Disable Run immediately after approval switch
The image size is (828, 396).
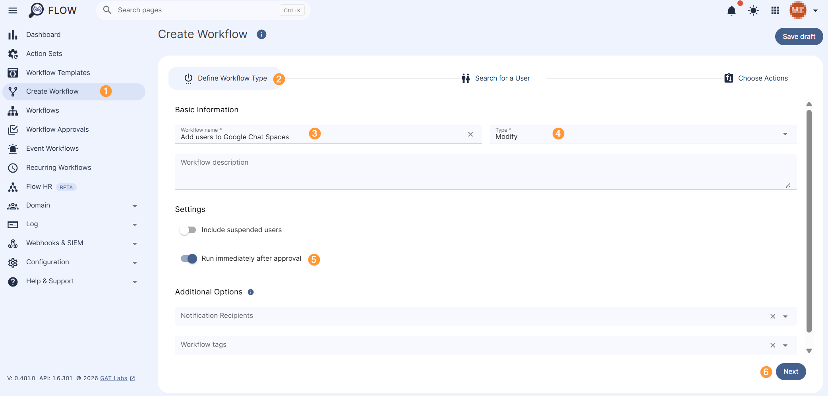pyautogui.click(x=189, y=259)
